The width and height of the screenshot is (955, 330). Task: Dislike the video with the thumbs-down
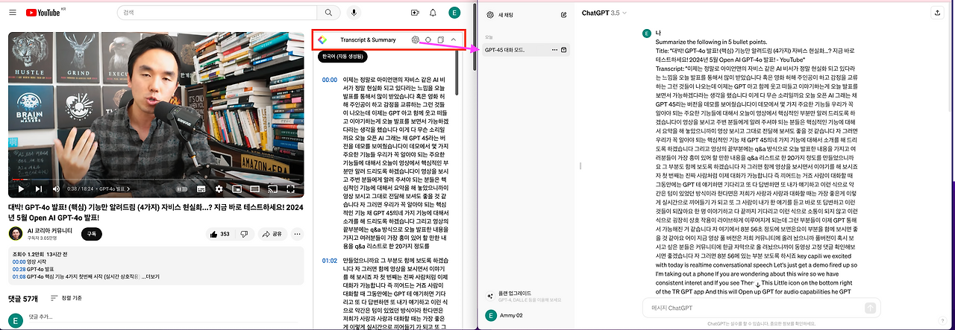pyautogui.click(x=245, y=233)
